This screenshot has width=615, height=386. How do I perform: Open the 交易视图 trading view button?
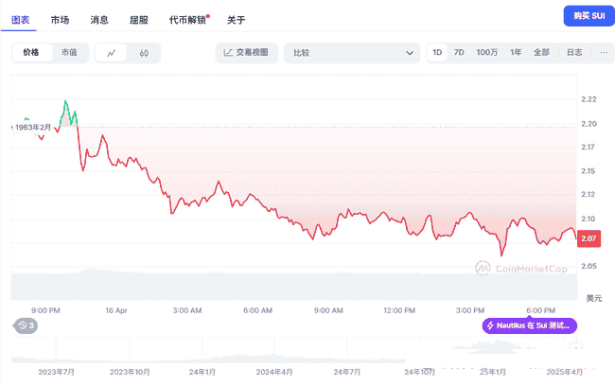point(245,53)
